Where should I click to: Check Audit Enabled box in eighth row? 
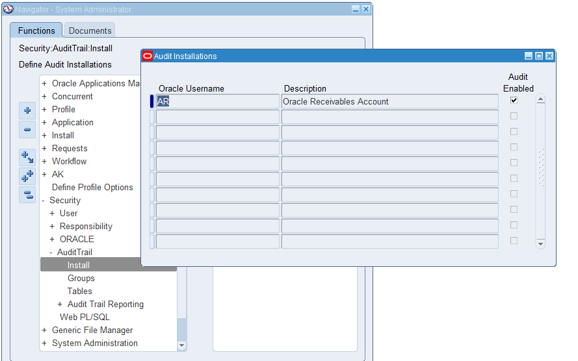514,209
